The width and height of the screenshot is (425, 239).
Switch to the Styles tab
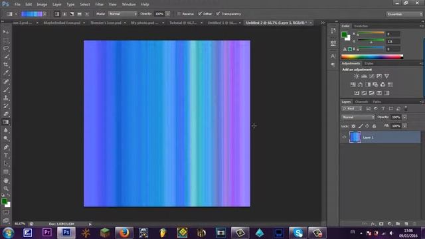coord(369,64)
